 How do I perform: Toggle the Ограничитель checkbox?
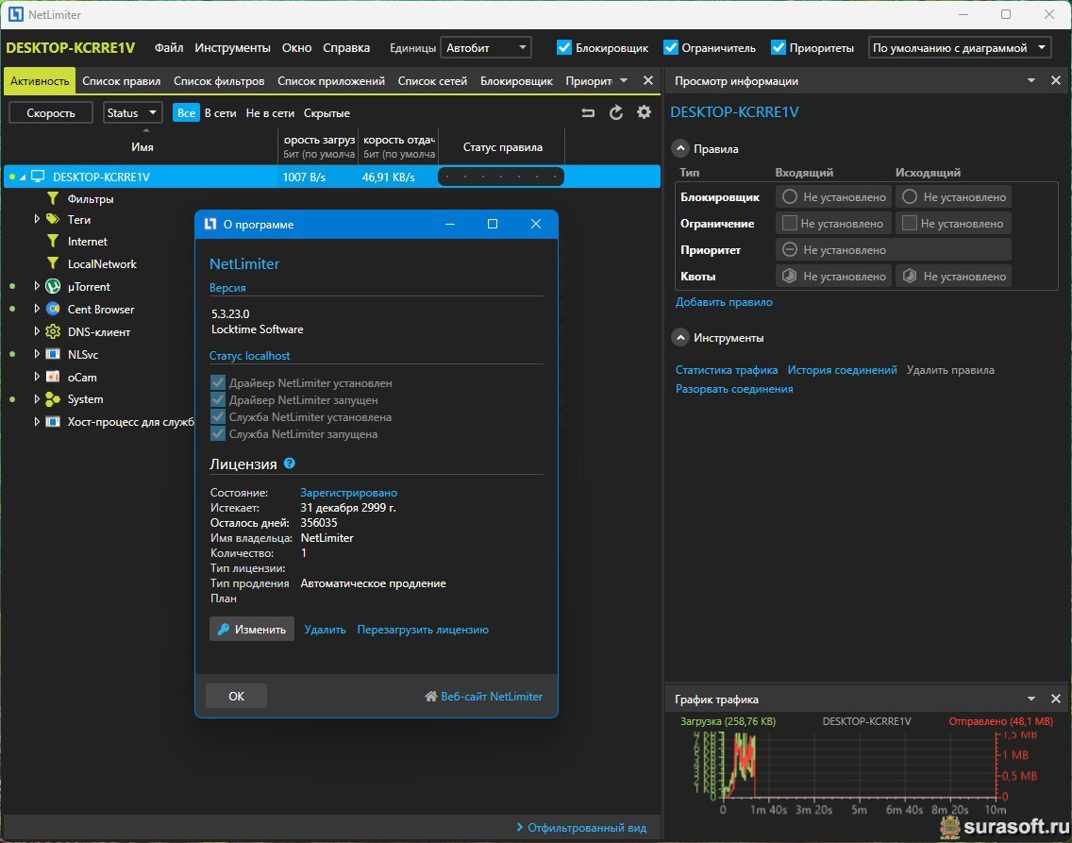click(x=671, y=47)
